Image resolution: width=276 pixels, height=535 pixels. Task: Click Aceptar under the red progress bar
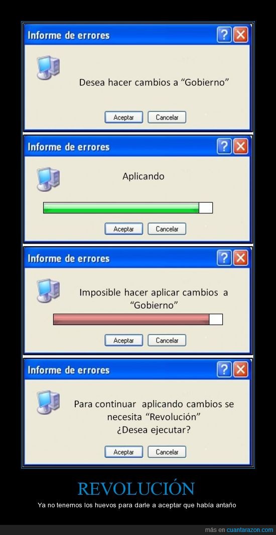point(123,340)
